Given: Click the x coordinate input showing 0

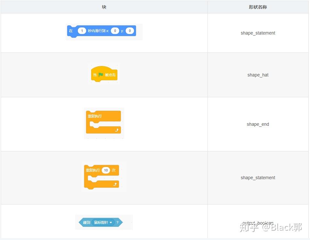Looking at the screenshot, I should pyautogui.click(x=115, y=31).
